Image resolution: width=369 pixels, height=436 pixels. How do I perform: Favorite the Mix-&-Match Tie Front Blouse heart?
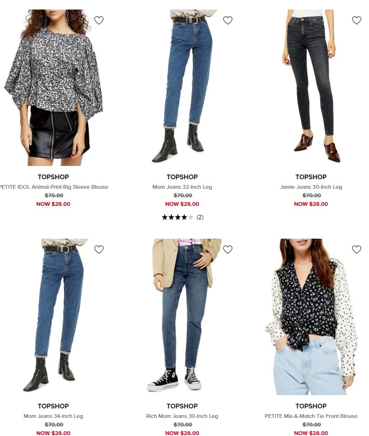coord(357,250)
